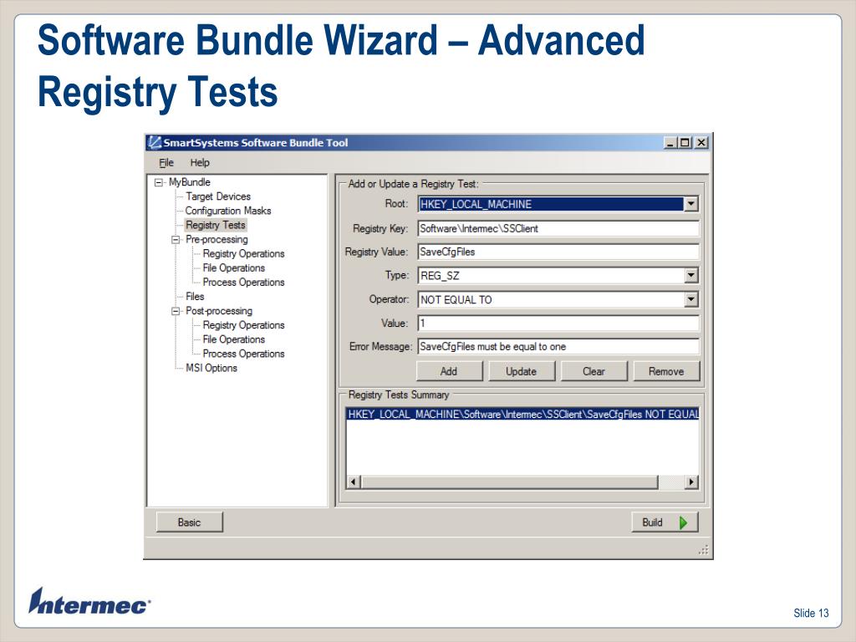Open the File menu
This screenshot has width=856, height=642.
point(166,163)
